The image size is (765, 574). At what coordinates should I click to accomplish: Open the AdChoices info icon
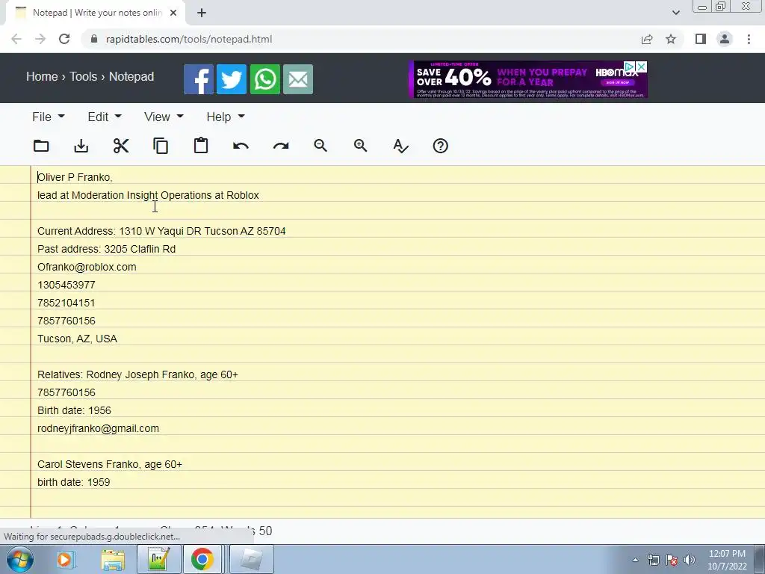tap(631, 67)
